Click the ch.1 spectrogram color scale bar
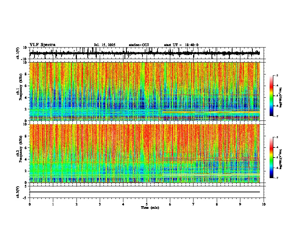The image size is (297, 229). (271, 96)
